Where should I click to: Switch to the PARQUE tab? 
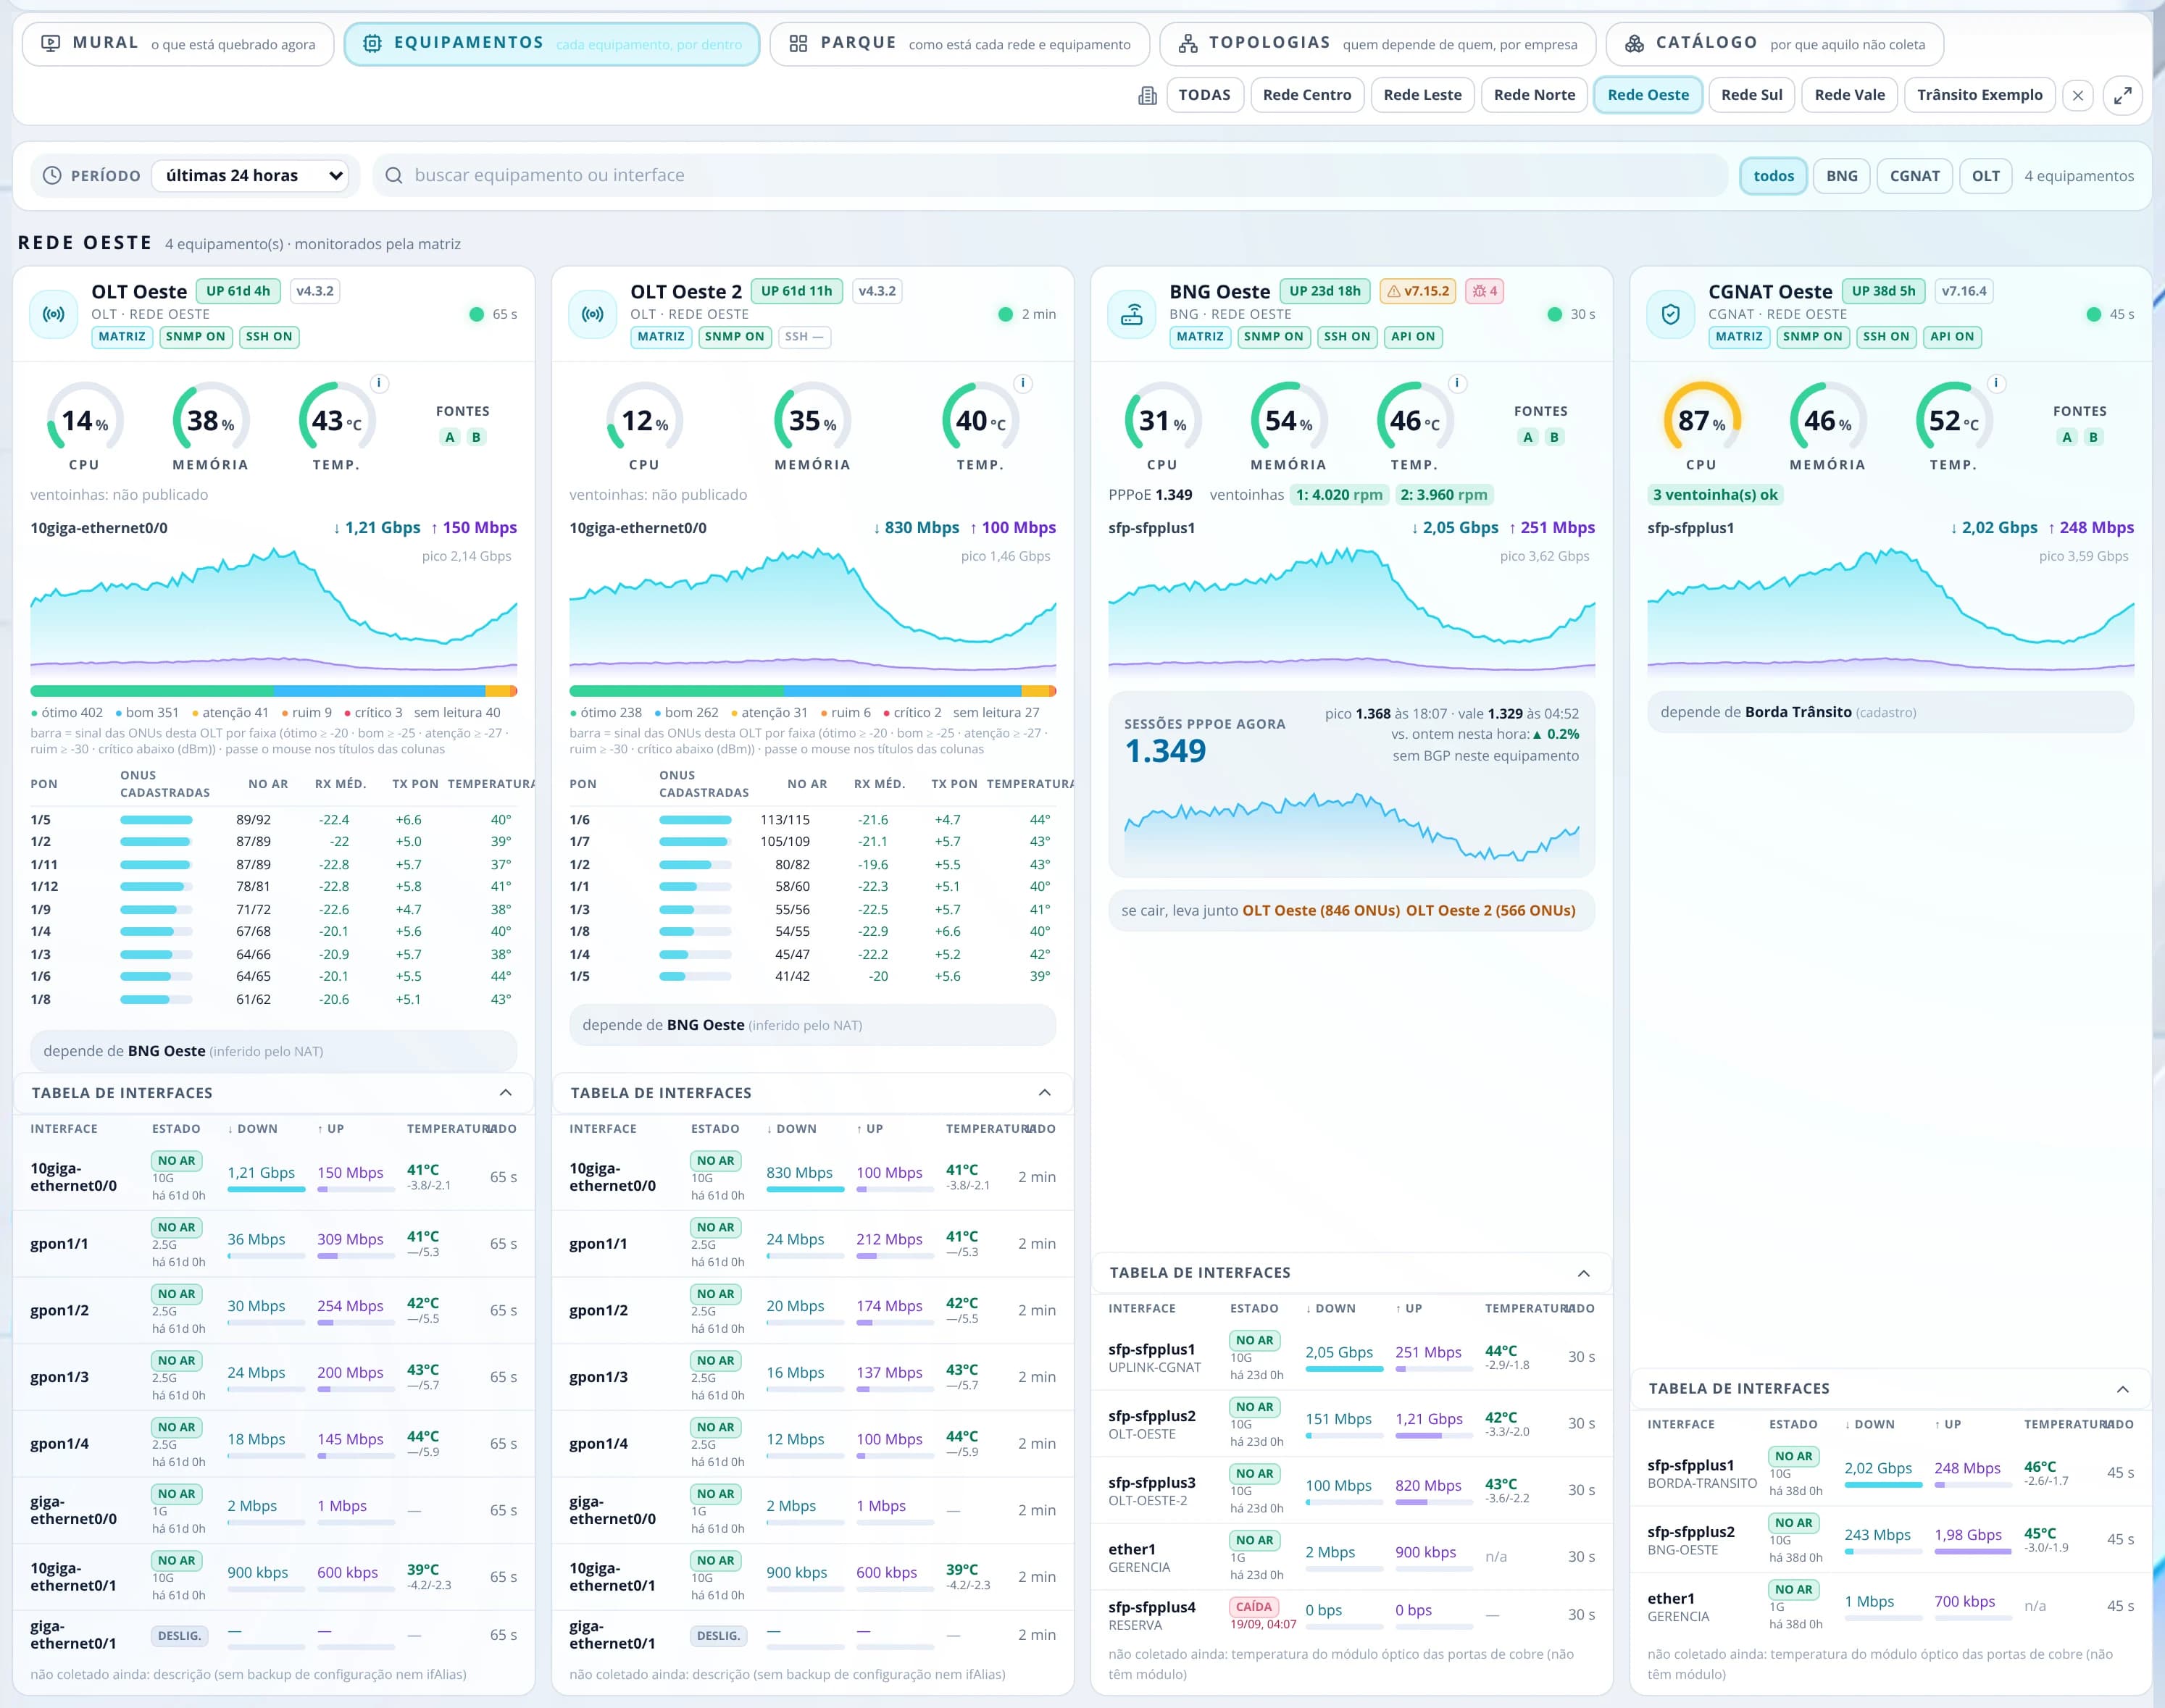tap(959, 44)
